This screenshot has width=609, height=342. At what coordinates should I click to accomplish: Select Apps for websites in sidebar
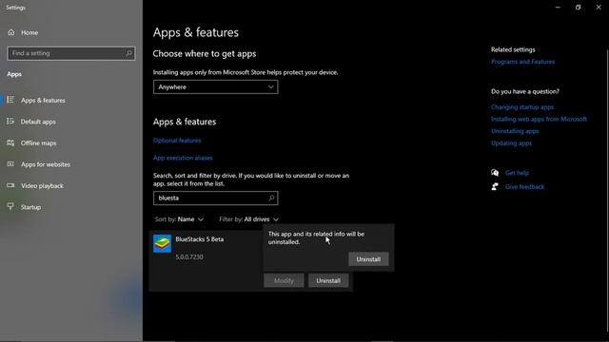coord(46,164)
